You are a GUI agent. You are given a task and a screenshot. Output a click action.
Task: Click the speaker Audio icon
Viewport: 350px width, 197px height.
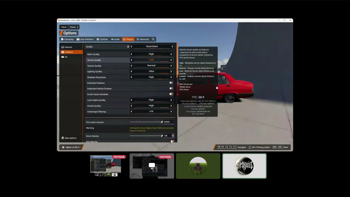coord(112,39)
